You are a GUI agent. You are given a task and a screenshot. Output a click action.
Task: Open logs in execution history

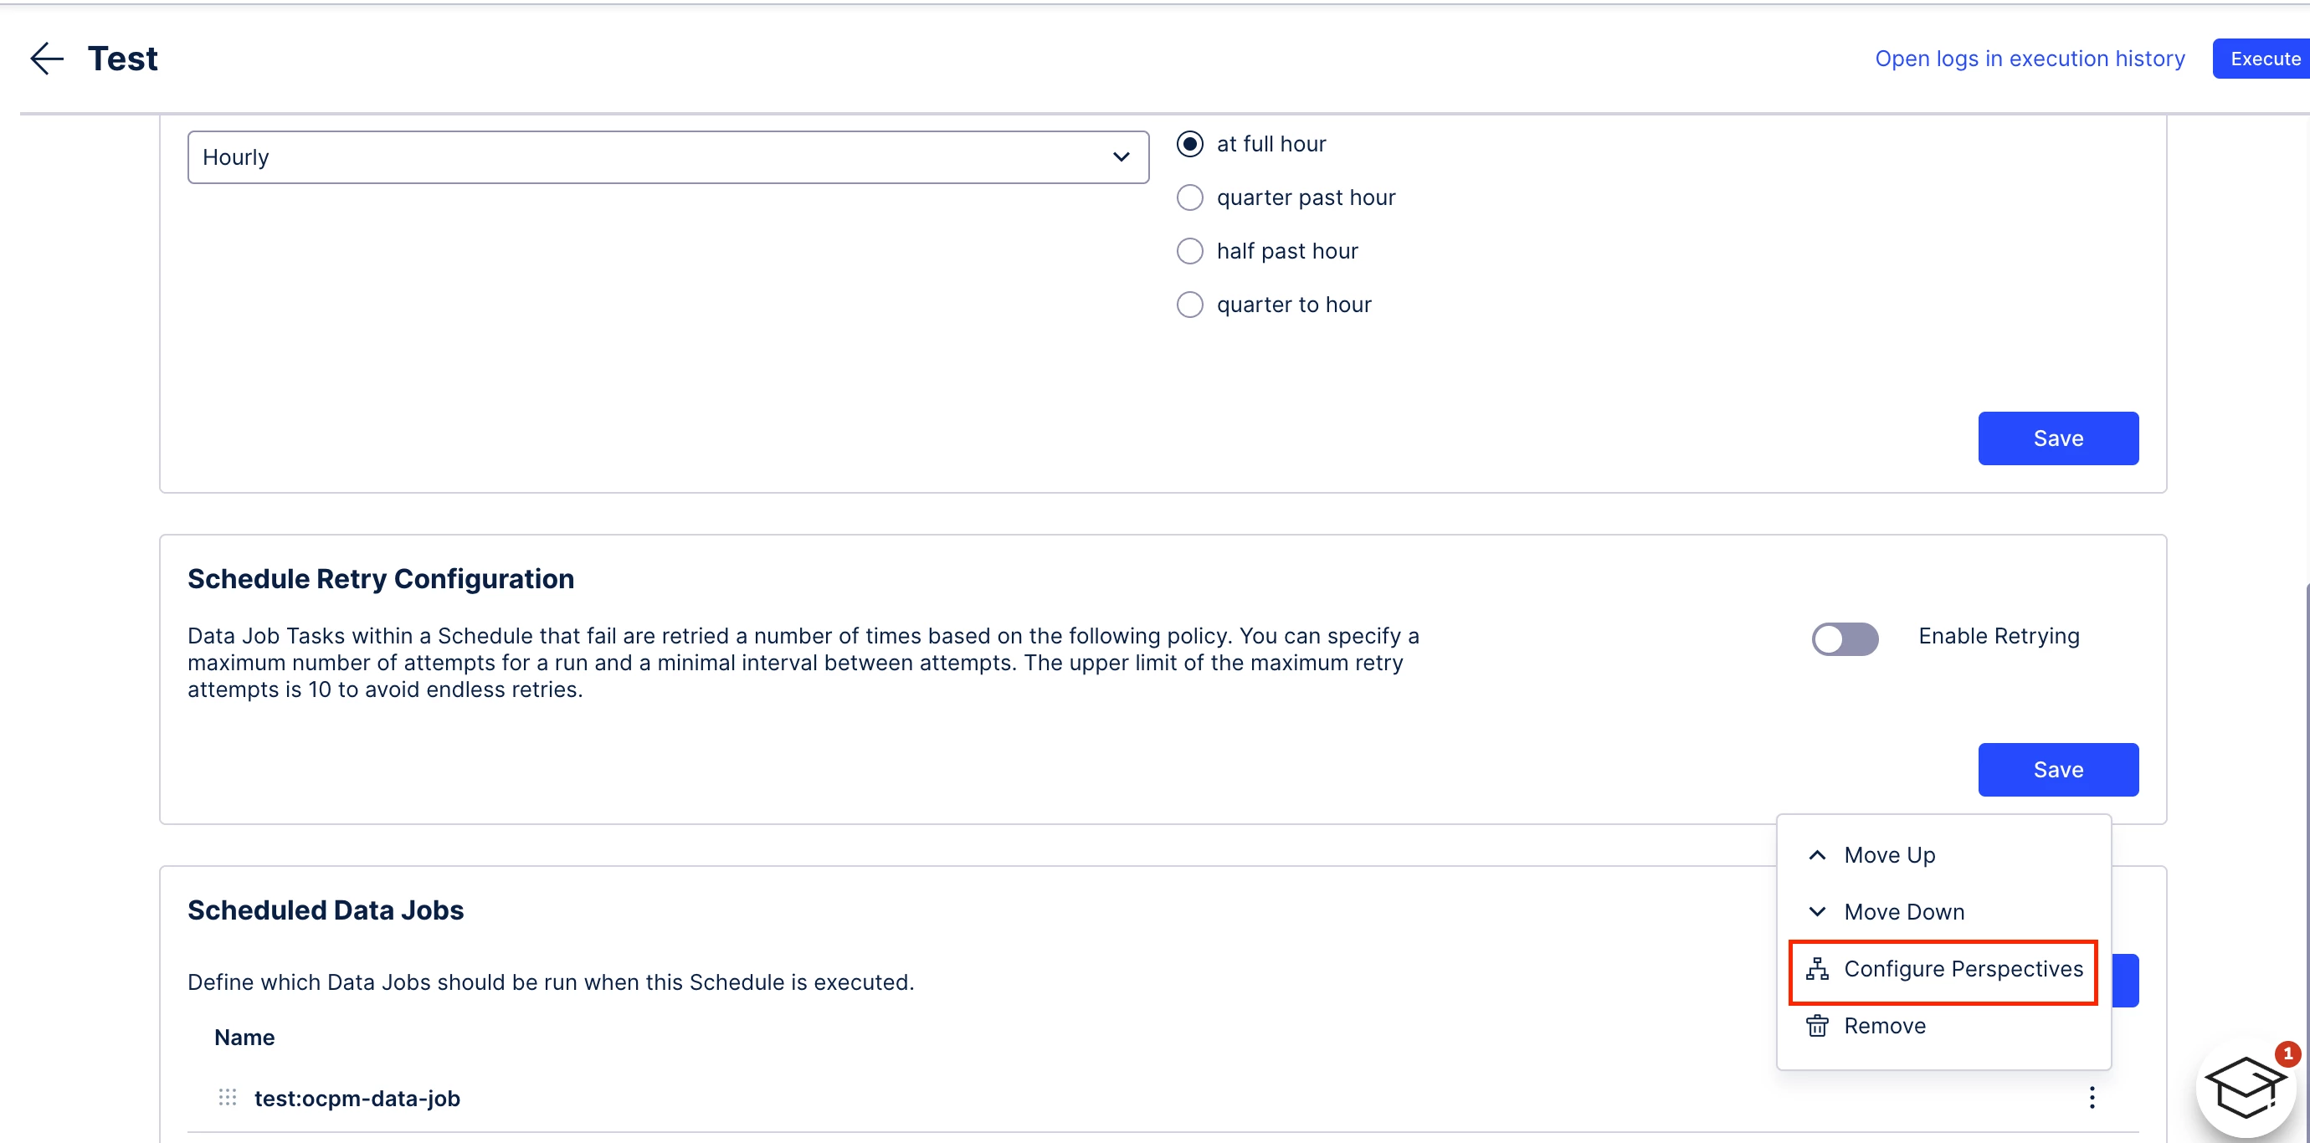pyautogui.click(x=2030, y=59)
